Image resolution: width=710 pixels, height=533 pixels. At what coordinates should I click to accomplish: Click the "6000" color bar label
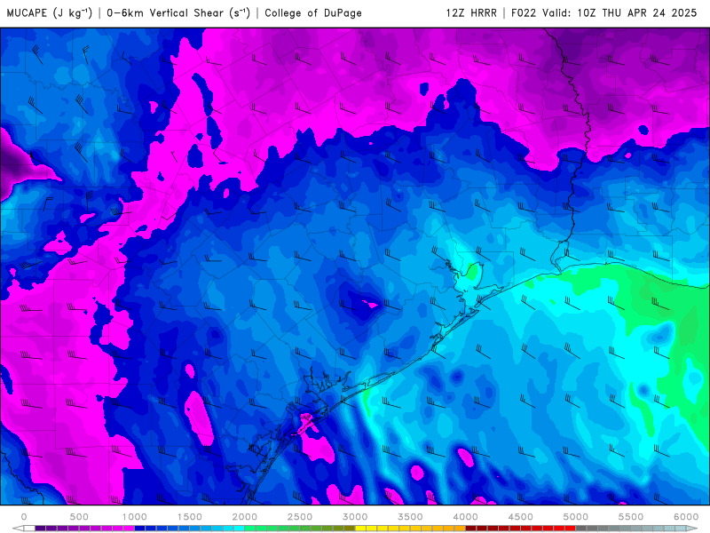pos(686,517)
